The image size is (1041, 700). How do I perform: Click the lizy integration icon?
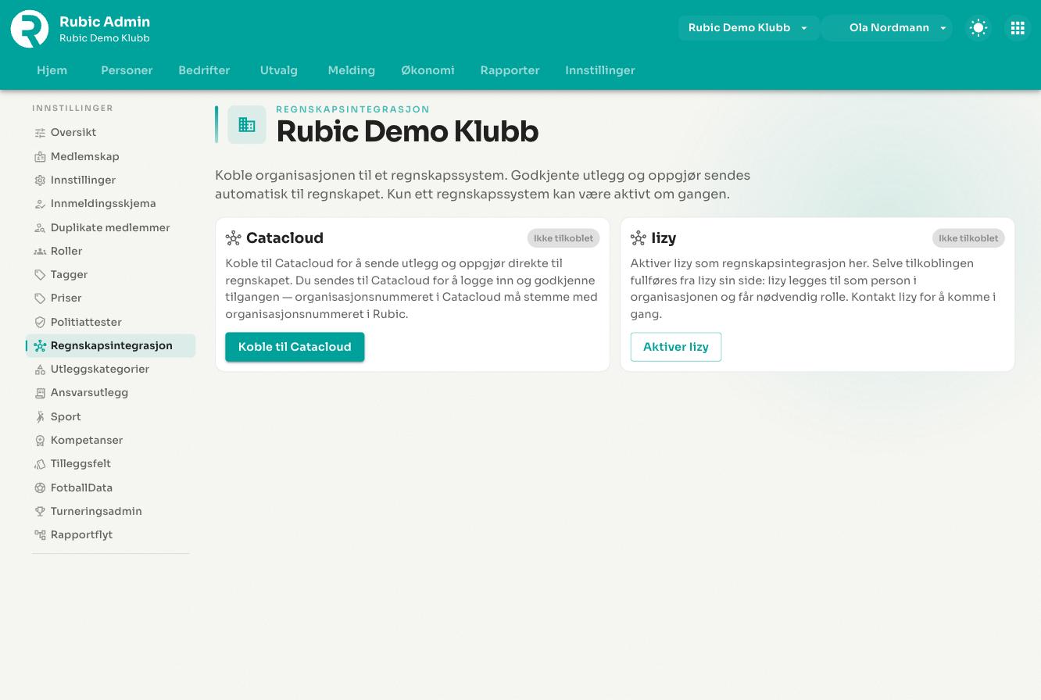point(639,238)
